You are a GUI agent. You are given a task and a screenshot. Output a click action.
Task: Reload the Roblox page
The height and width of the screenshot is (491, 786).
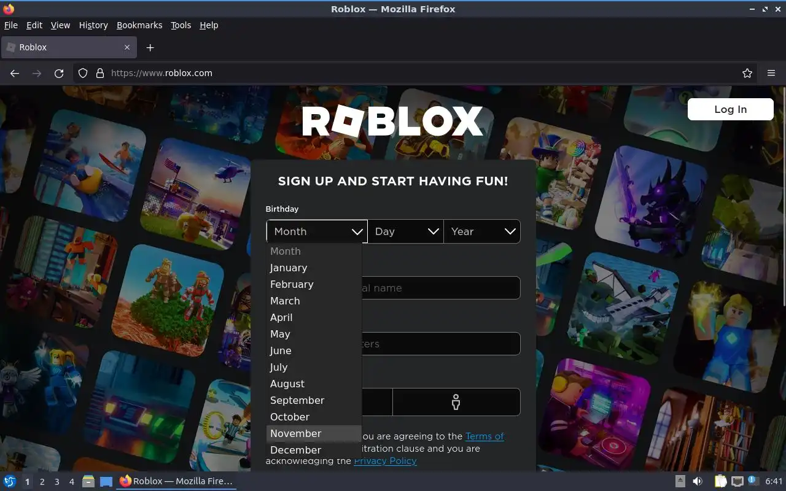pos(59,73)
